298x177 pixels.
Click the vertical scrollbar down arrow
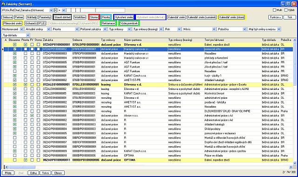[x=295, y=163]
